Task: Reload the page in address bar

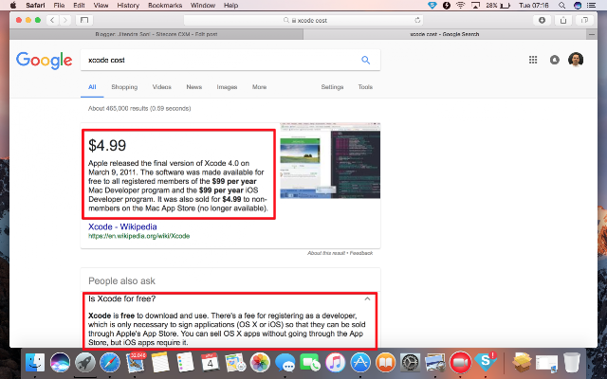Action: point(417,20)
